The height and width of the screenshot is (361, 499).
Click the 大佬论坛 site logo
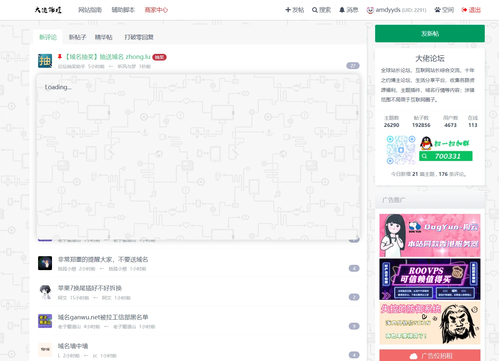(48, 10)
